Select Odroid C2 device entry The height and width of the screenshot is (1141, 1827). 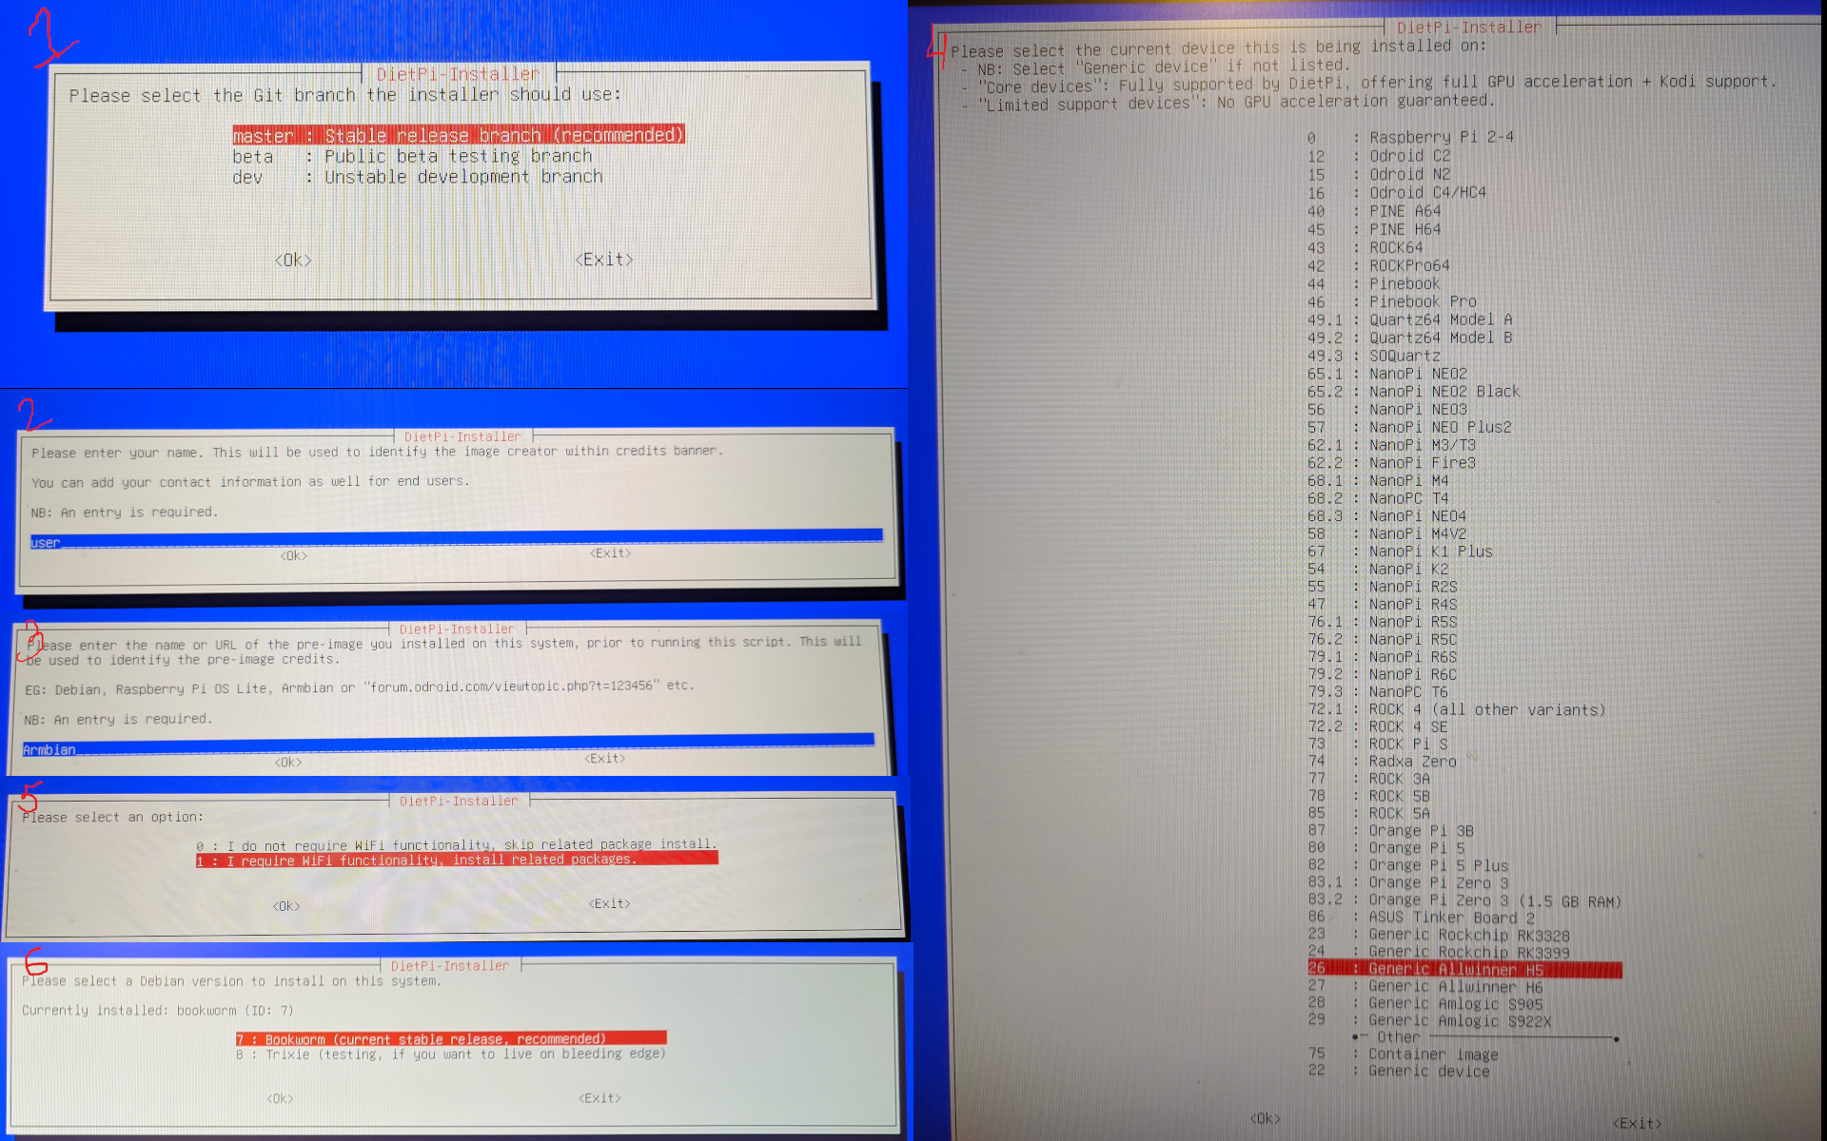[x=1379, y=156]
